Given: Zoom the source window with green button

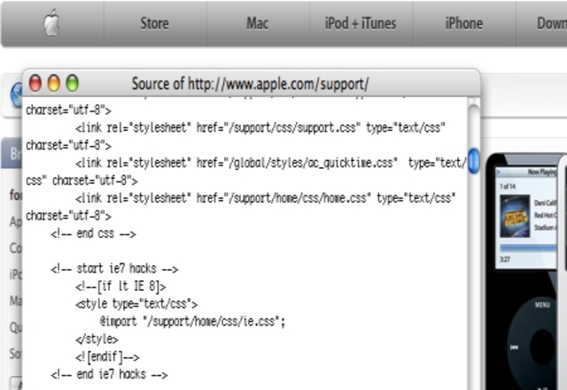Looking at the screenshot, I should (x=73, y=83).
